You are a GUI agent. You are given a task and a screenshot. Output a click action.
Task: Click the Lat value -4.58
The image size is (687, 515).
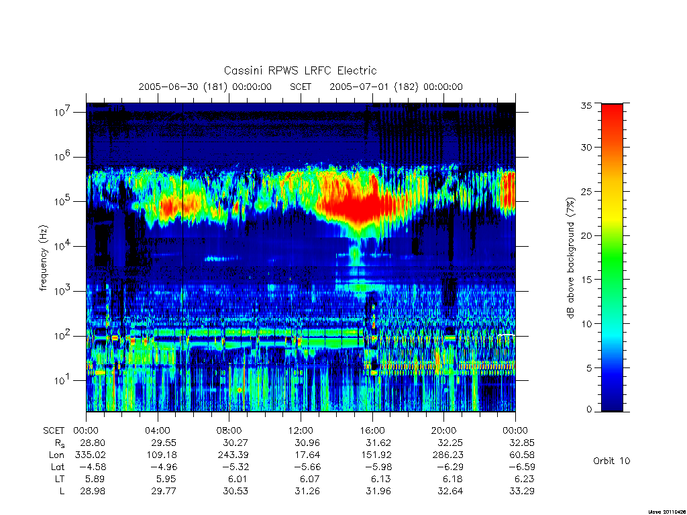pyautogui.click(x=91, y=467)
